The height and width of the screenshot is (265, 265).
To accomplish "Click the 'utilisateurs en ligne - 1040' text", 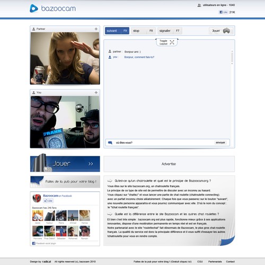I will (219, 5).
